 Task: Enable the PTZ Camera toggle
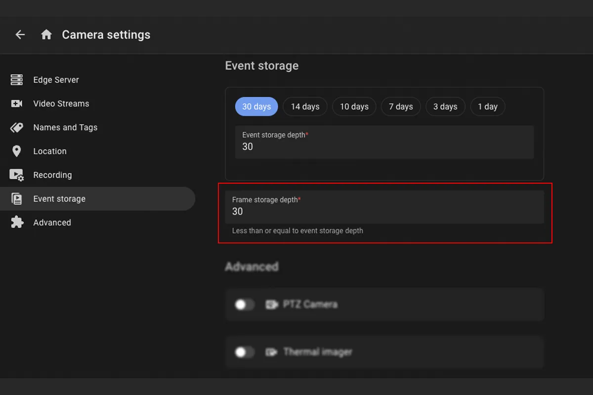(244, 305)
